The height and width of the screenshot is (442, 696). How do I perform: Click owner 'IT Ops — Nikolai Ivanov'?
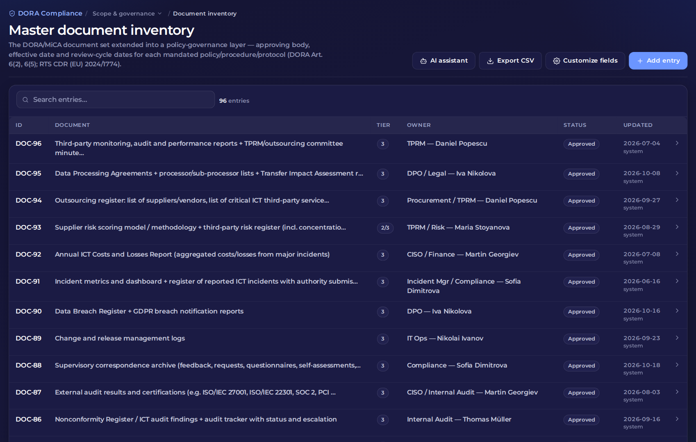coord(445,338)
